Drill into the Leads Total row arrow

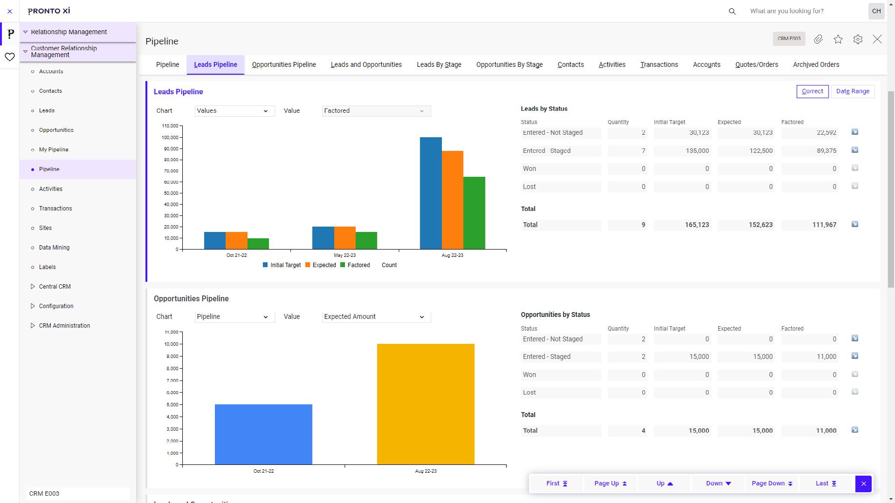(855, 224)
